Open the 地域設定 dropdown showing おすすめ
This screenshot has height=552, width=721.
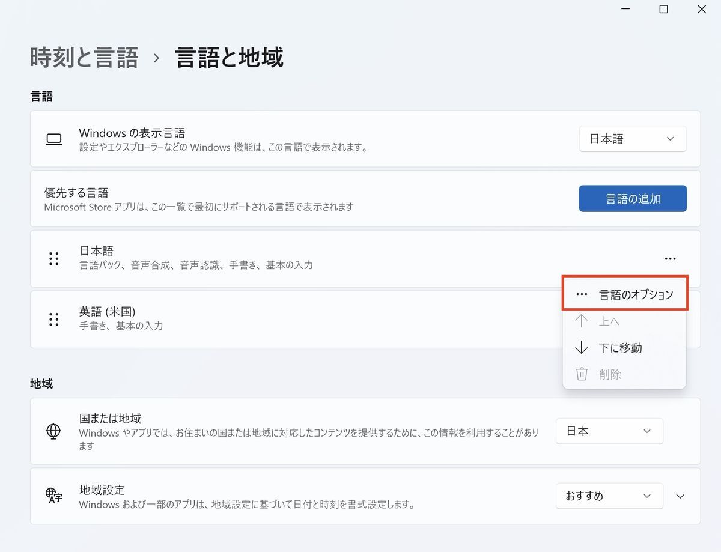coord(609,496)
